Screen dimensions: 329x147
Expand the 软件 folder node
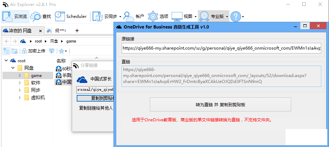coord(20,83)
